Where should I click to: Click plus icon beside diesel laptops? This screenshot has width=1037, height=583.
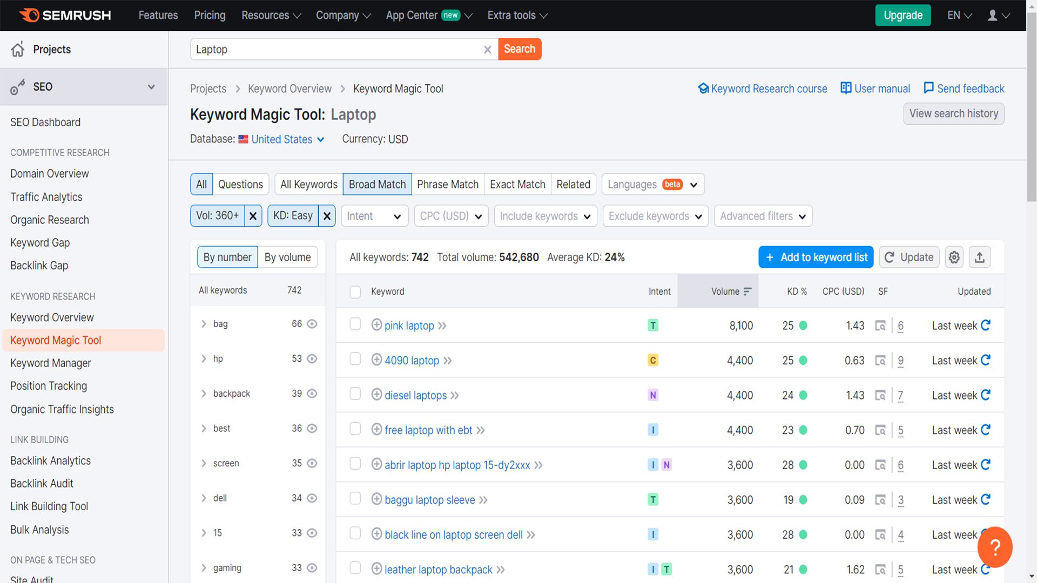[x=376, y=395]
